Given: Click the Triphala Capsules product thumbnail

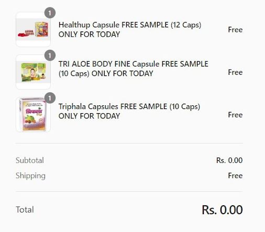Looking at the screenshot, I should tap(33, 115).
